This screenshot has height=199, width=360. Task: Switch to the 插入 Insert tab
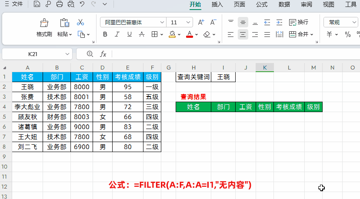[217, 4]
